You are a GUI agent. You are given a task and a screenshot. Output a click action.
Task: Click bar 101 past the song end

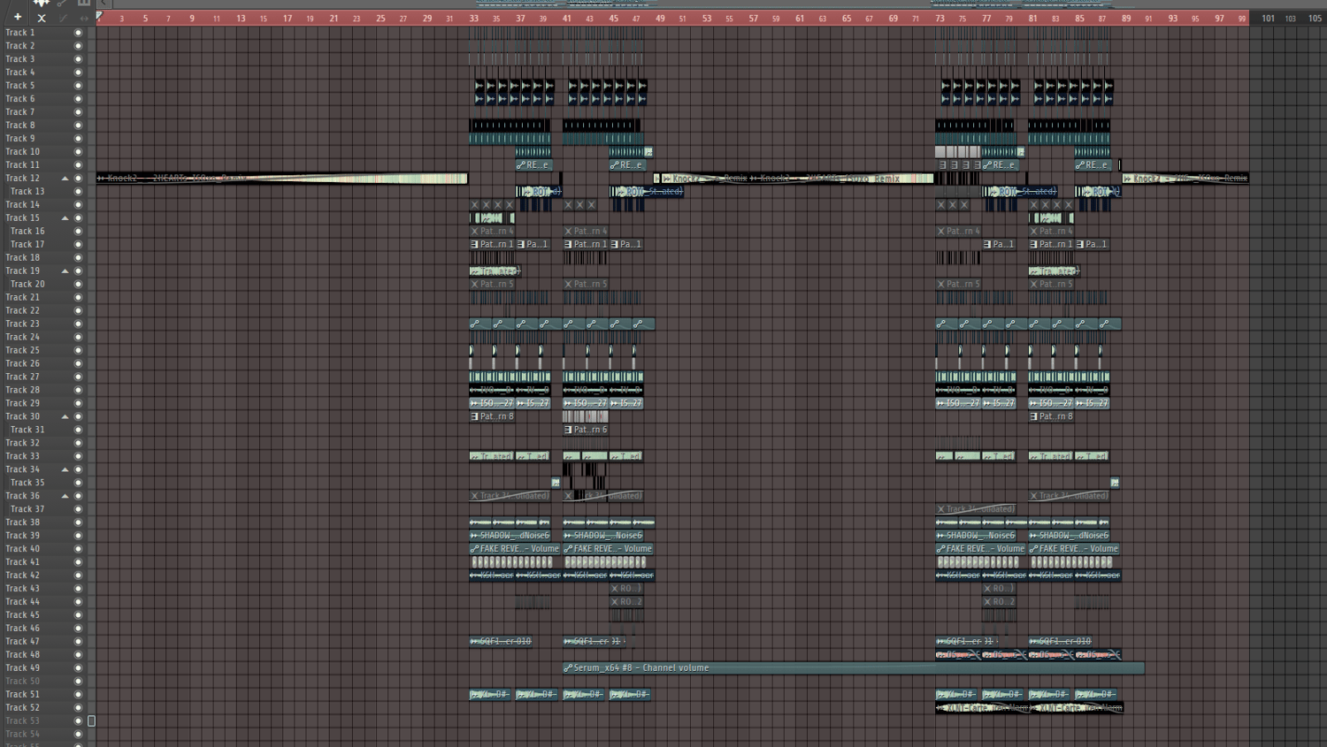tap(1268, 18)
